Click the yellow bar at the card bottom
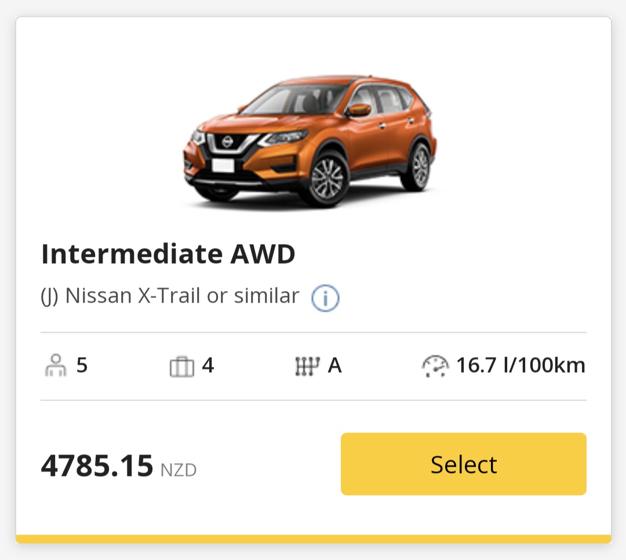626x560 pixels. click(313, 539)
